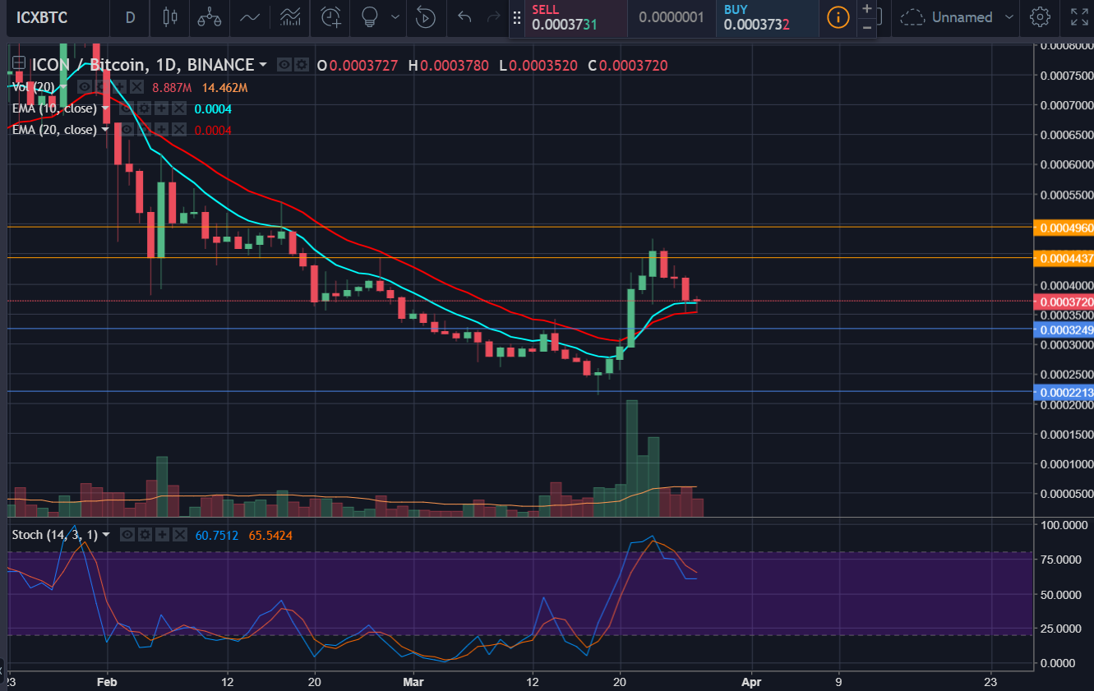Increase order quantity with plus stepper
1094x691 pixels.
(866, 9)
